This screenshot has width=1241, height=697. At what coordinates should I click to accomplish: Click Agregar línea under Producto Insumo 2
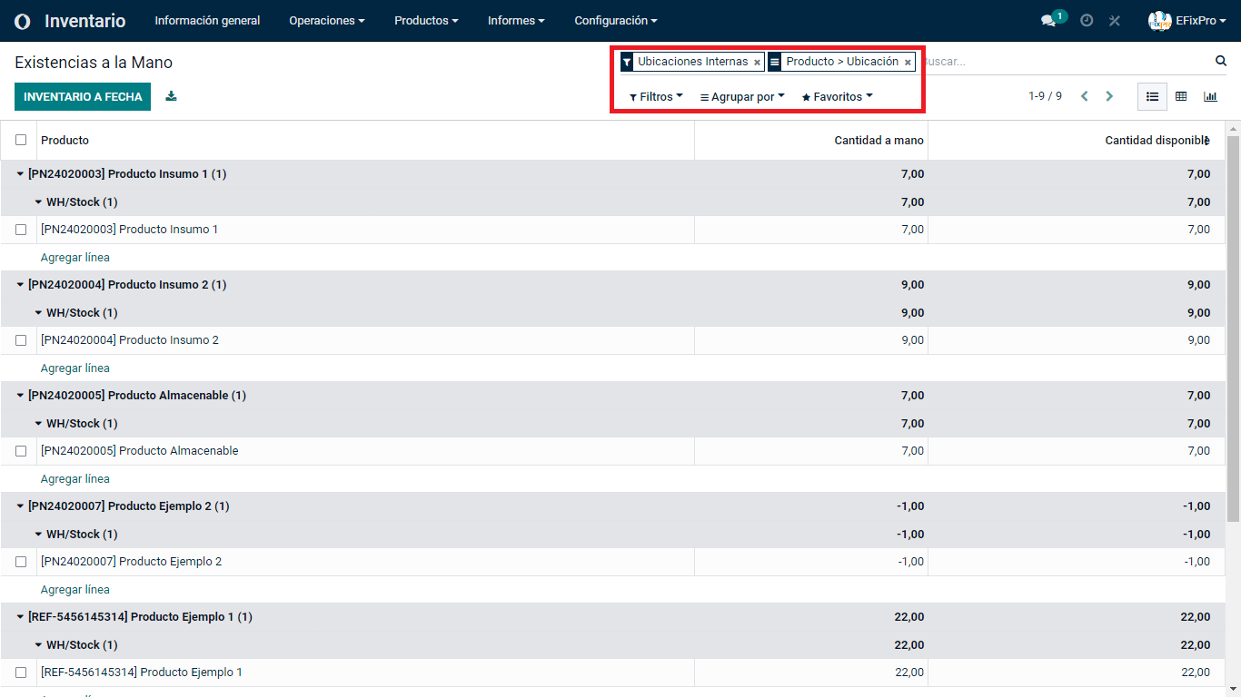(x=75, y=368)
